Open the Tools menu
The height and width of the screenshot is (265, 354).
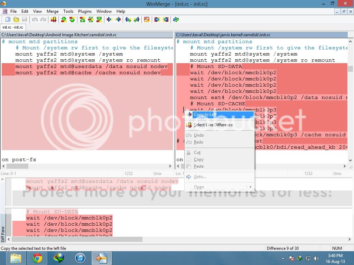pos(68,11)
